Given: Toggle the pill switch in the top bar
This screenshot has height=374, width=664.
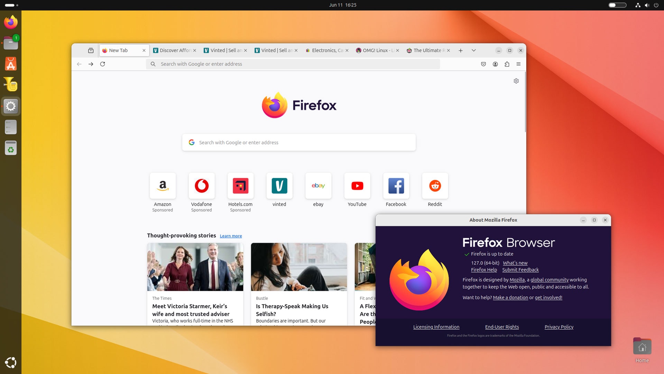Looking at the screenshot, I should (x=617, y=5).
